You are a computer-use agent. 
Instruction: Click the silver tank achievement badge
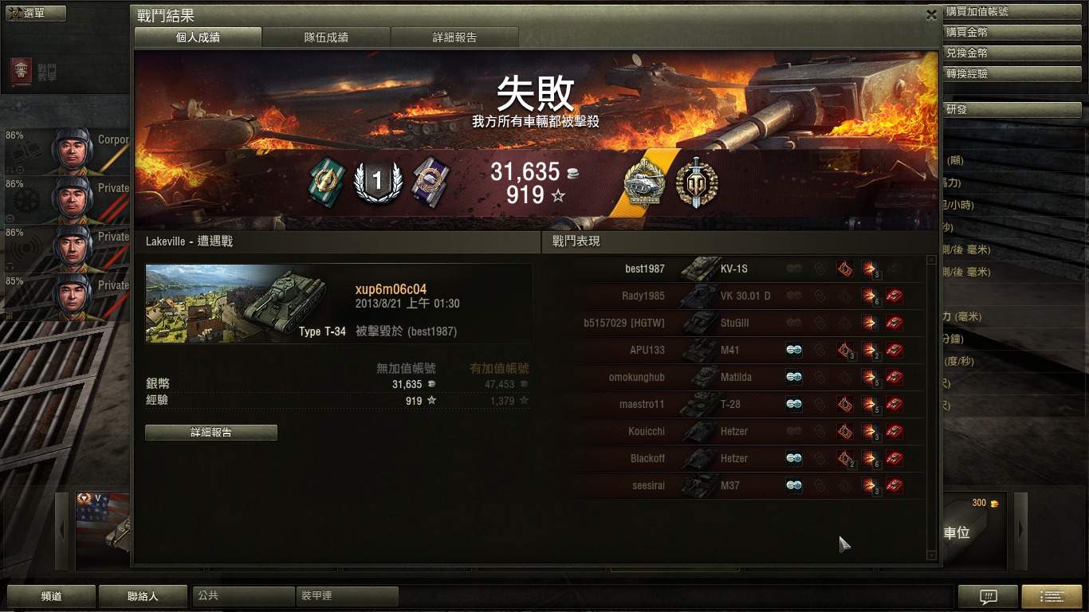coord(644,184)
